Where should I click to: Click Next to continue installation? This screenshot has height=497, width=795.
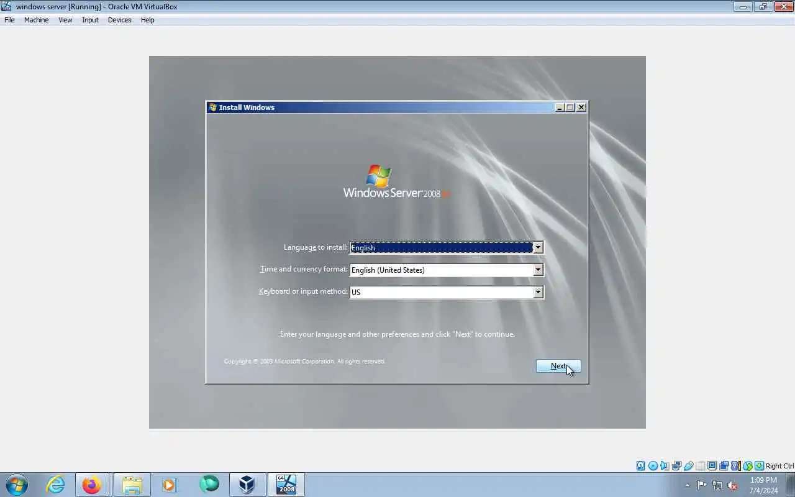[x=558, y=366]
